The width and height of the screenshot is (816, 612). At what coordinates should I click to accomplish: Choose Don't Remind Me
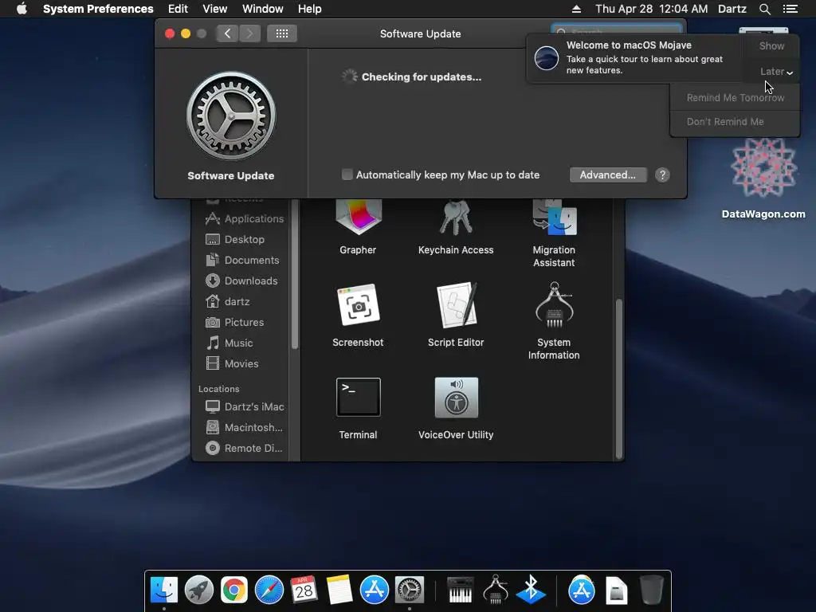pyautogui.click(x=735, y=122)
